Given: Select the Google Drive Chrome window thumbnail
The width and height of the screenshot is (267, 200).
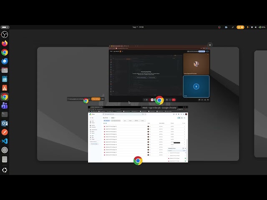Looking at the screenshot, I should (138, 134).
